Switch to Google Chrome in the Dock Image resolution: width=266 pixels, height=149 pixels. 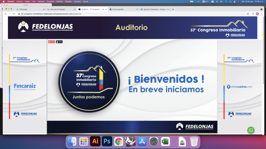(118, 141)
